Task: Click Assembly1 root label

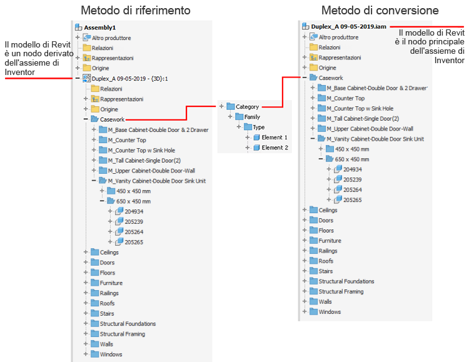Action: point(99,28)
